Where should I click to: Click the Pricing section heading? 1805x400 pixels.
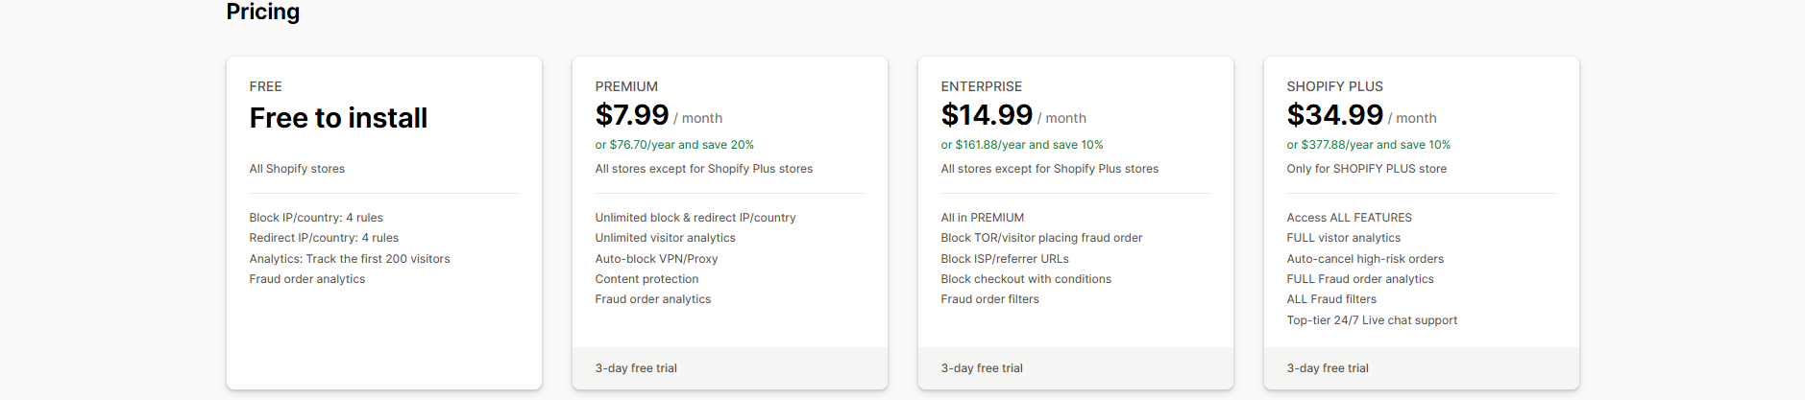[263, 12]
